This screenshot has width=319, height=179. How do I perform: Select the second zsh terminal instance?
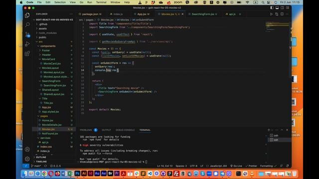point(276,140)
